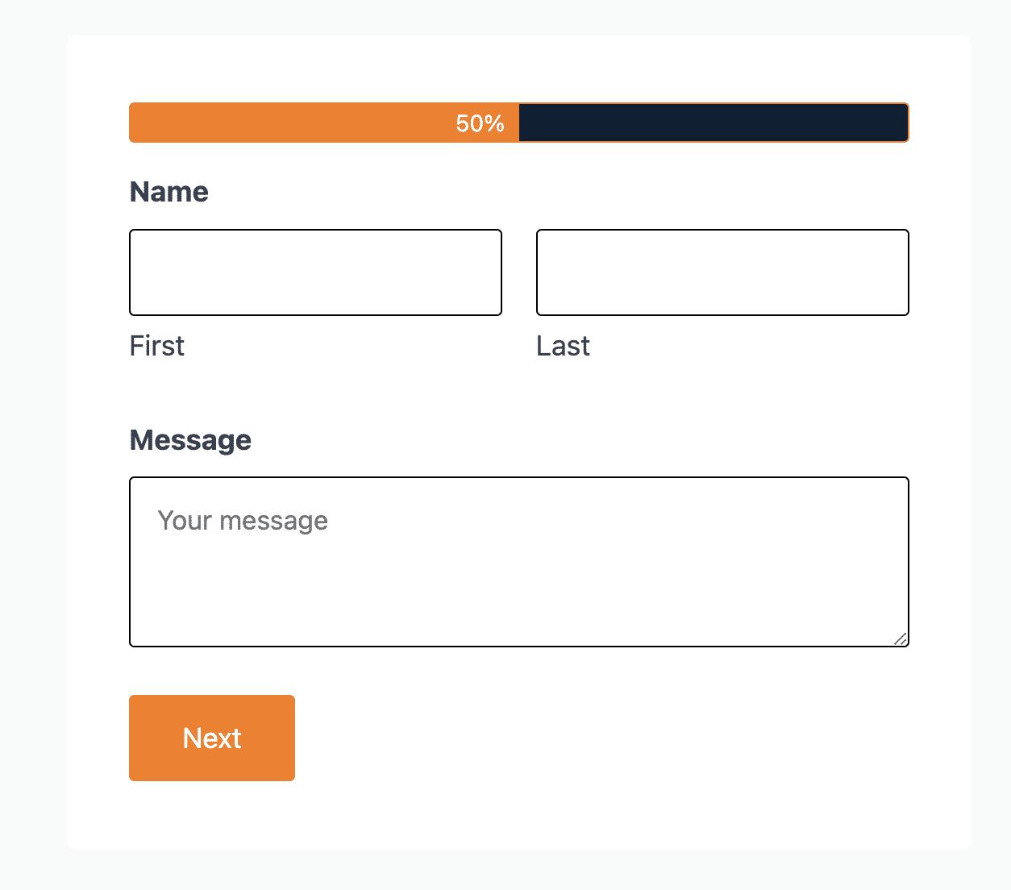The height and width of the screenshot is (890, 1011).
Task: Click the bold Name field label
Action: click(169, 192)
